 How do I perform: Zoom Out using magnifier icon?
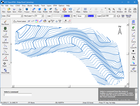click(114, 10)
